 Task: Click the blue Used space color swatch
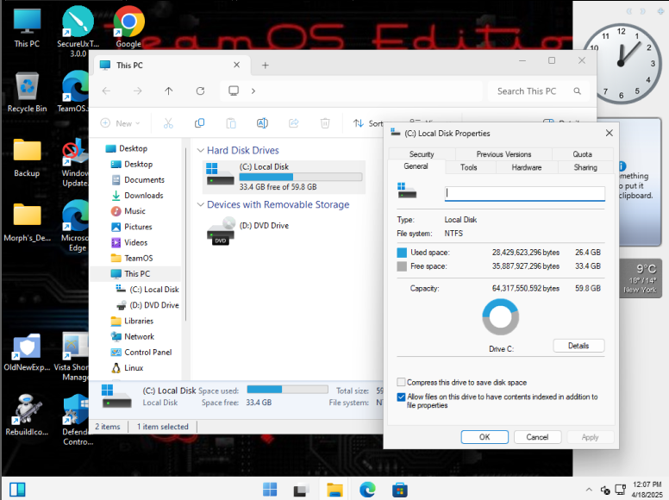point(402,253)
